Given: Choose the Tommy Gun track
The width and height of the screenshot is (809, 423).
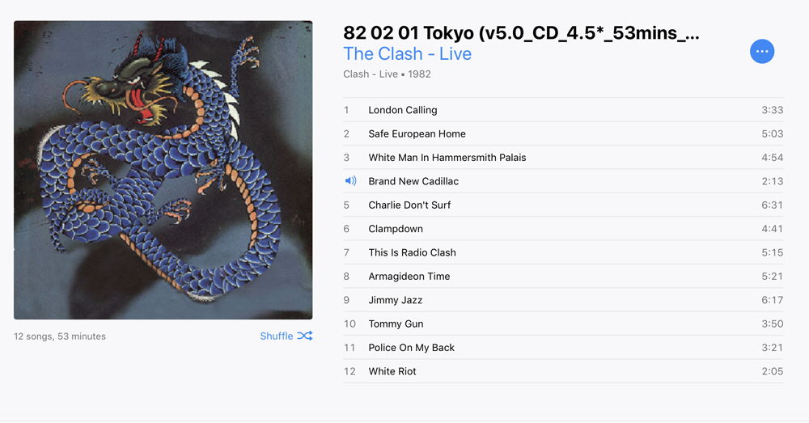Looking at the screenshot, I should coord(563,324).
